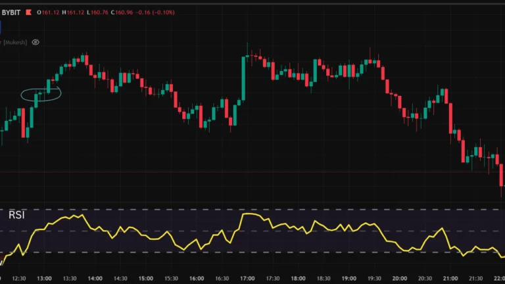Screen dimensions: 505x284
Task: Click the [Mukesh] indicator name in legend
Action: 13,42
